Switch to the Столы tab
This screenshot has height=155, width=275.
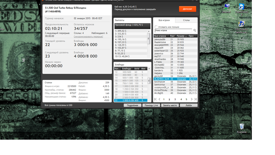pos(186,20)
